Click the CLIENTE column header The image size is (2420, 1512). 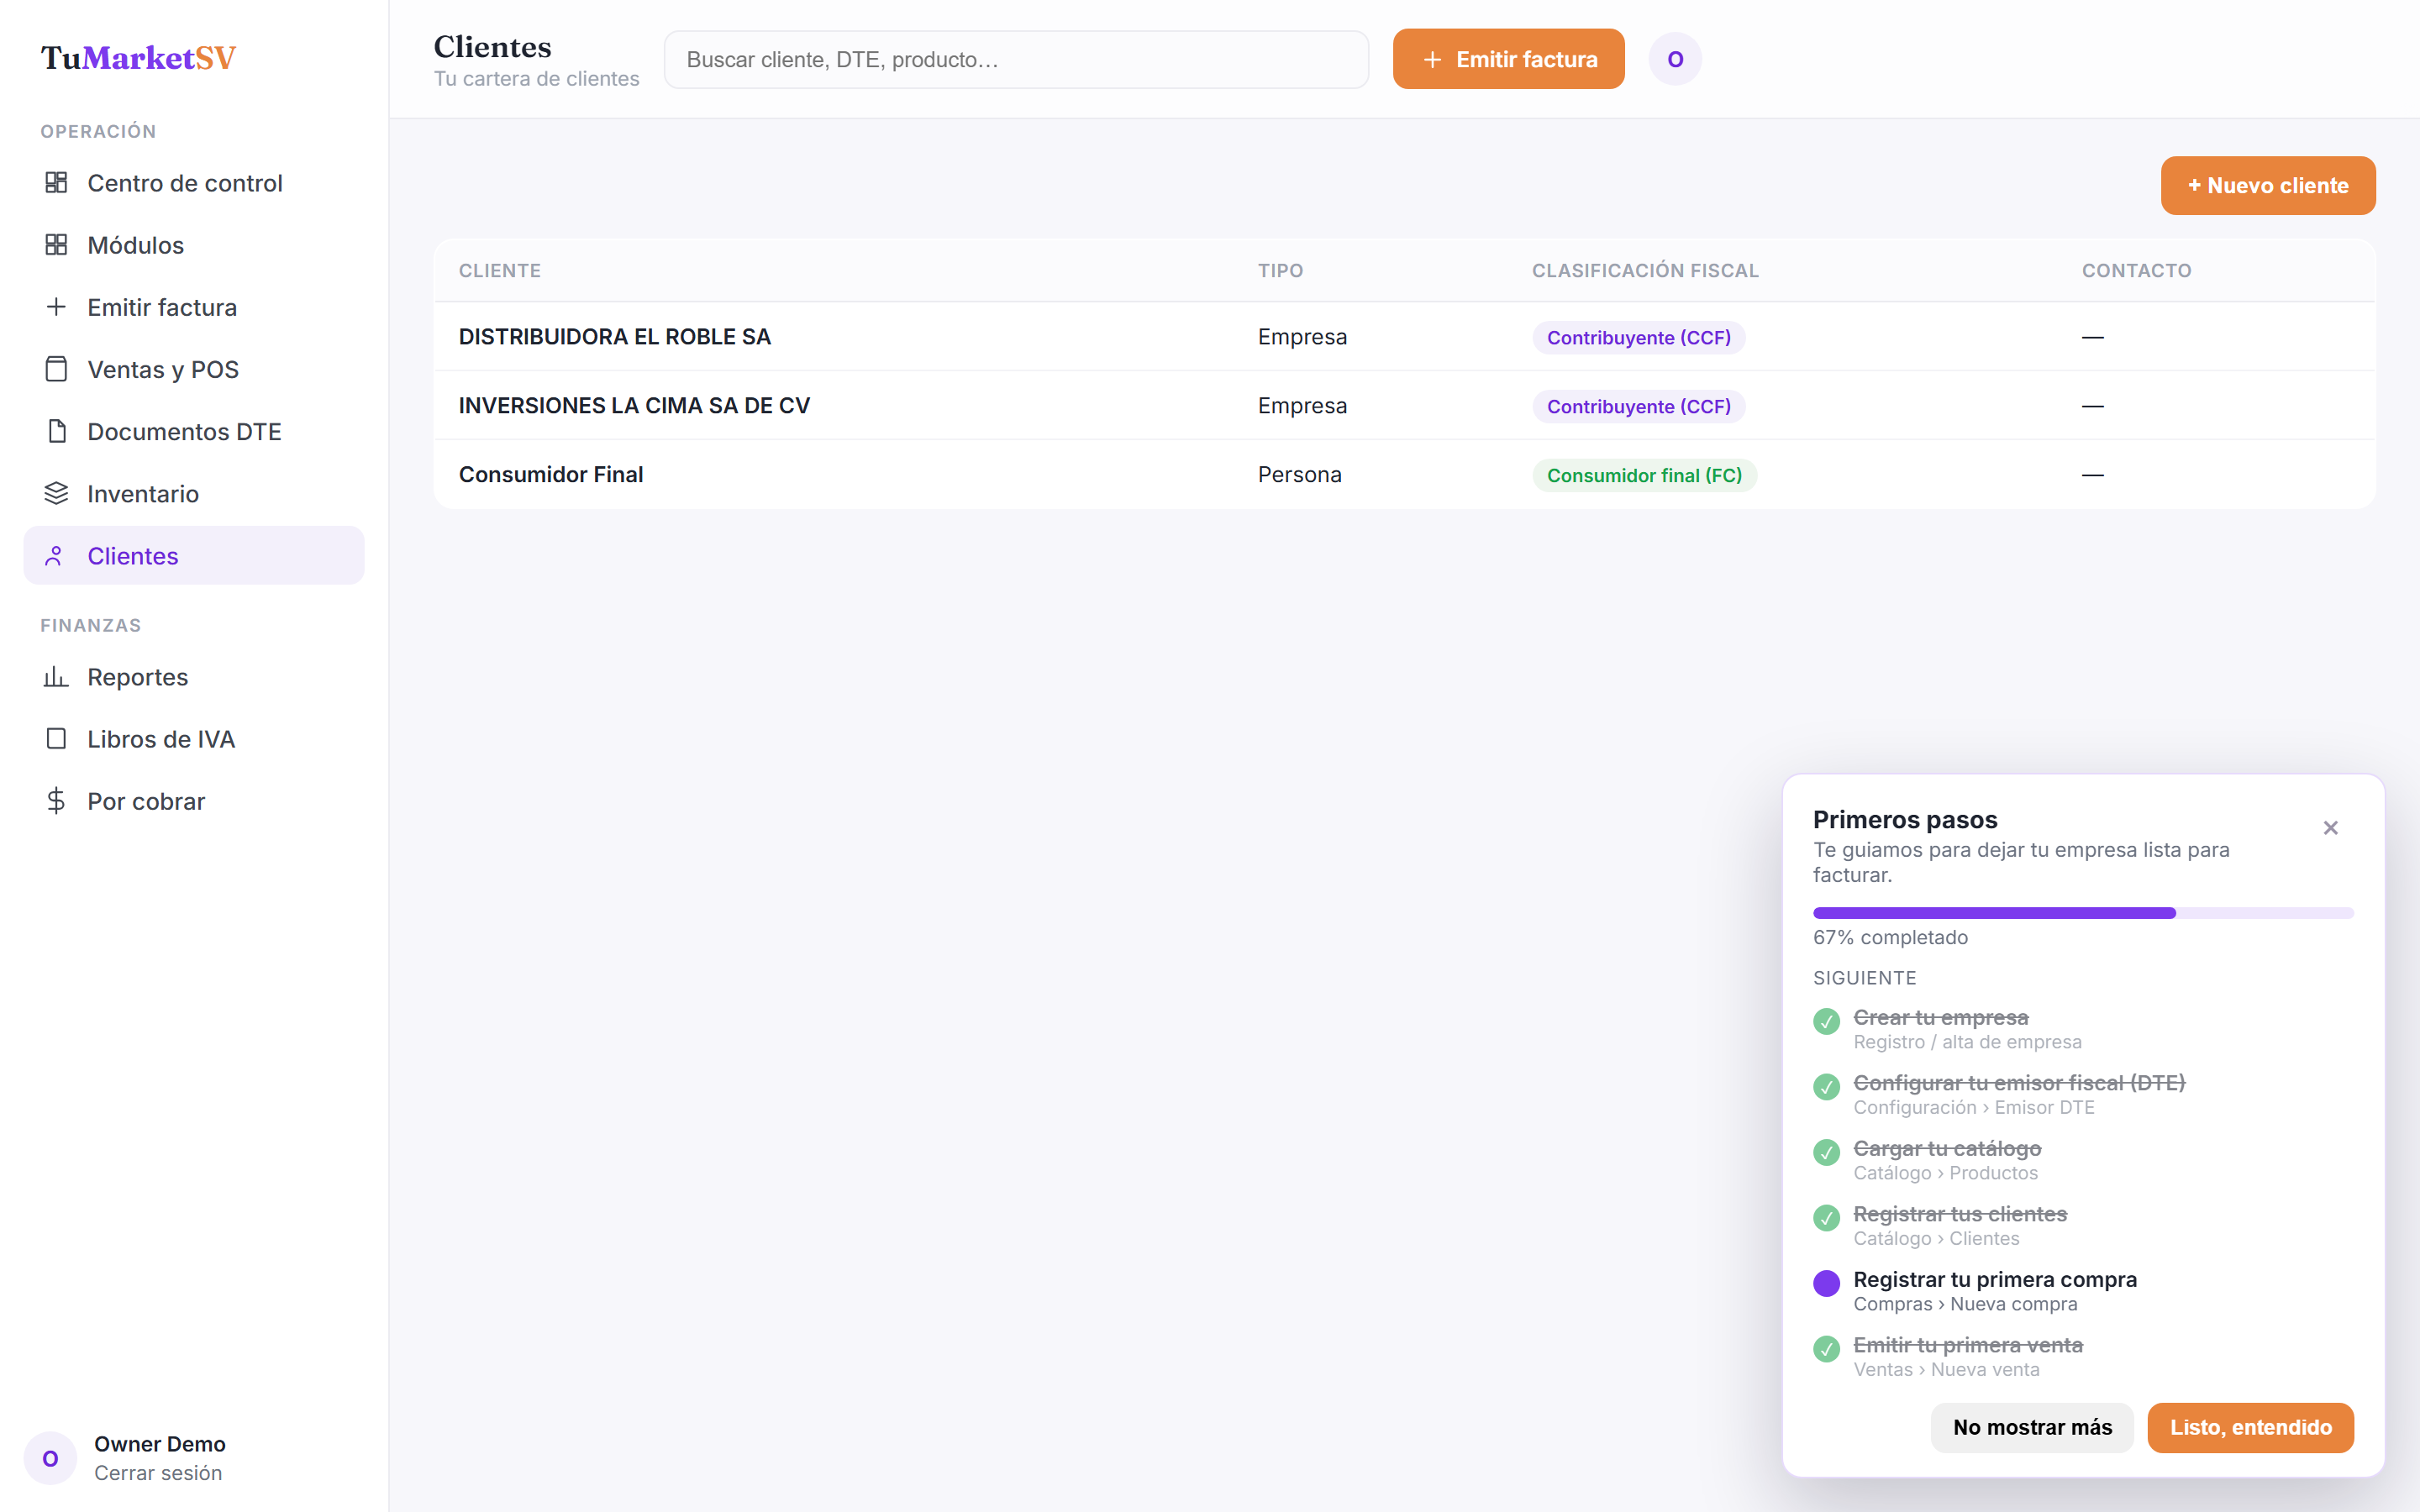pos(499,271)
